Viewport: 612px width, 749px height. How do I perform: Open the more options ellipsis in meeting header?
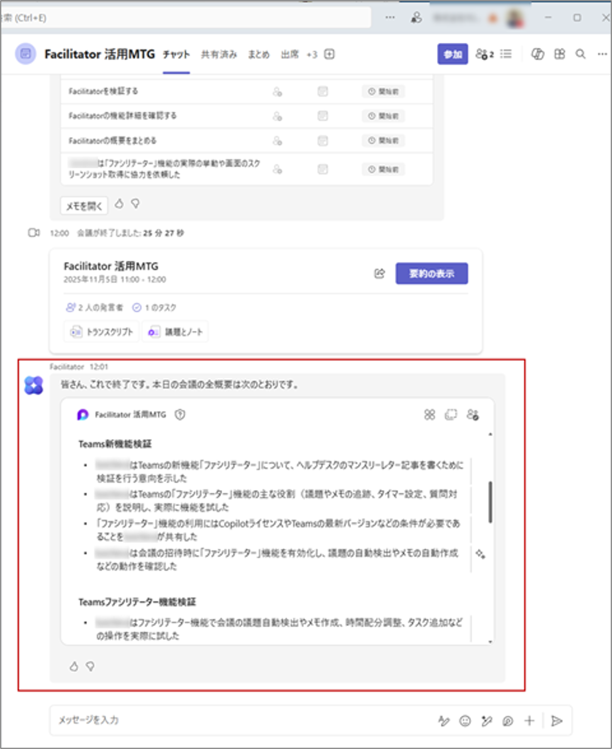click(602, 54)
